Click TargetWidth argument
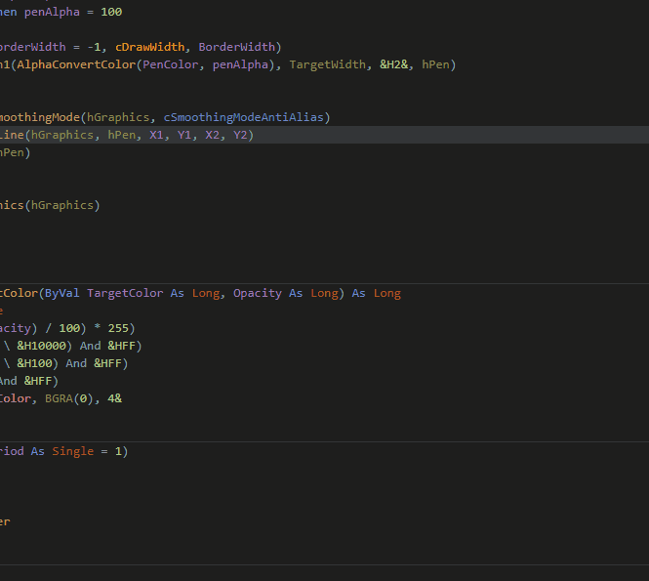Screen dimensions: 649x581 click(327, 64)
